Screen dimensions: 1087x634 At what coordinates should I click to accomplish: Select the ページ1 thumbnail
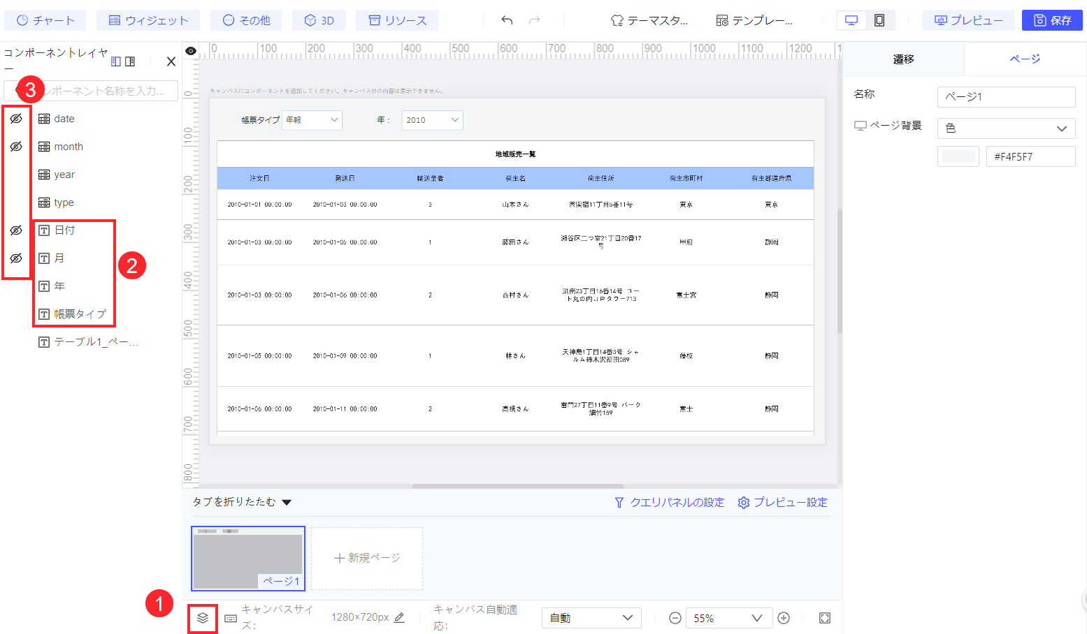(248, 558)
